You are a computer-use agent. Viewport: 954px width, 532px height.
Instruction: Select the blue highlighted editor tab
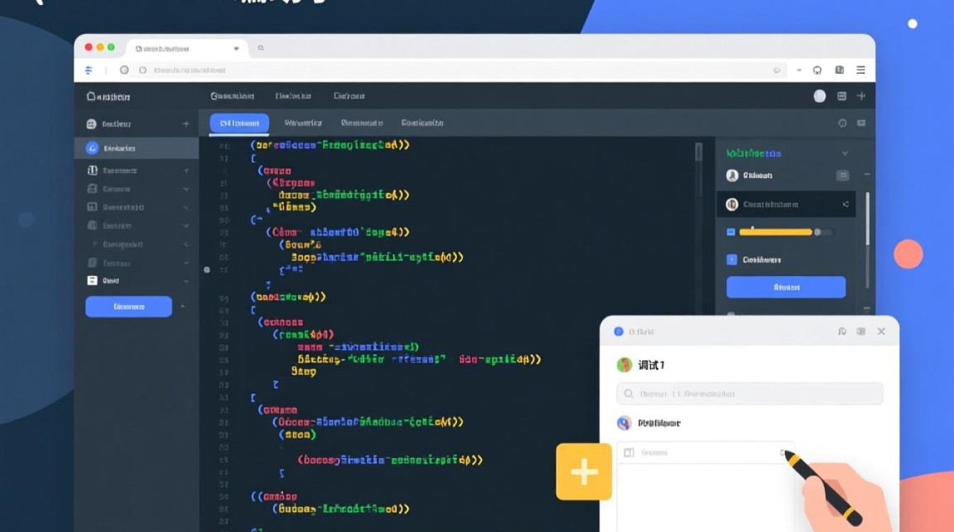click(x=239, y=123)
